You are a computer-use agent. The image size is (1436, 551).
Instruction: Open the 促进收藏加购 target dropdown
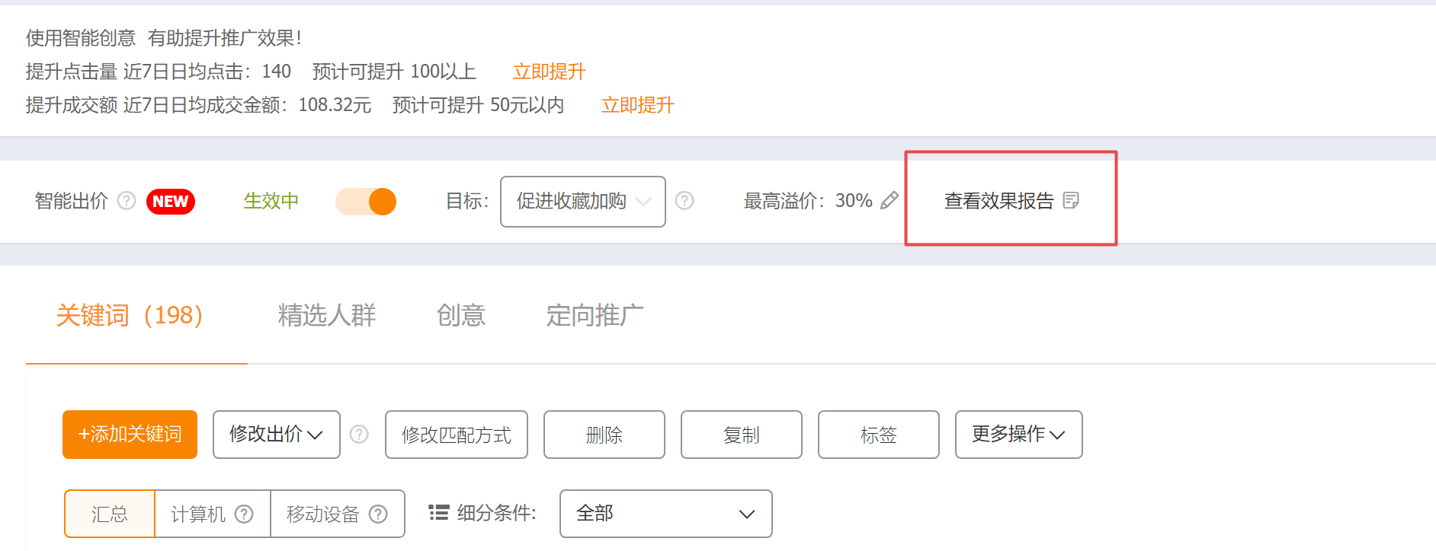coord(583,202)
